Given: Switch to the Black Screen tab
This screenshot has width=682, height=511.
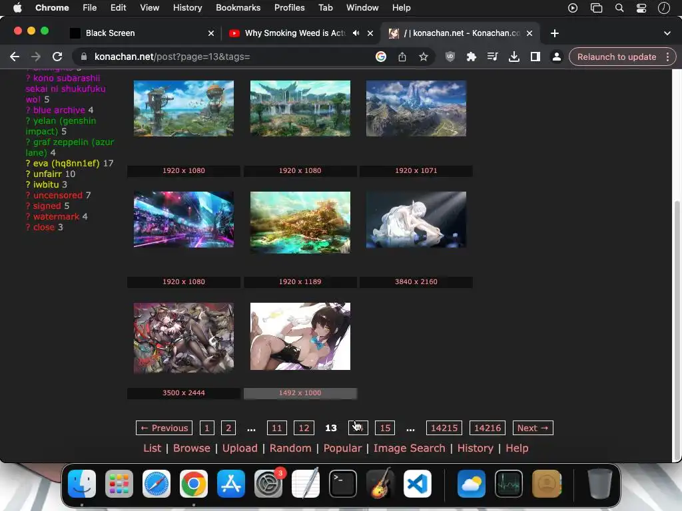Looking at the screenshot, I should (143, 33).
